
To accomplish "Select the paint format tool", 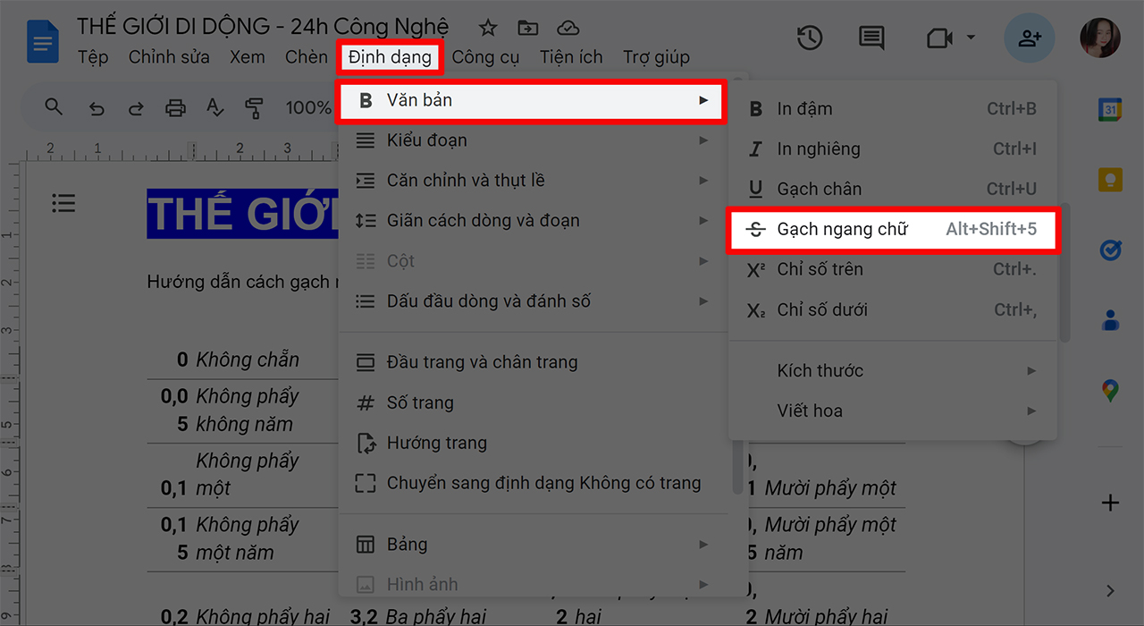I will point(255,107).
